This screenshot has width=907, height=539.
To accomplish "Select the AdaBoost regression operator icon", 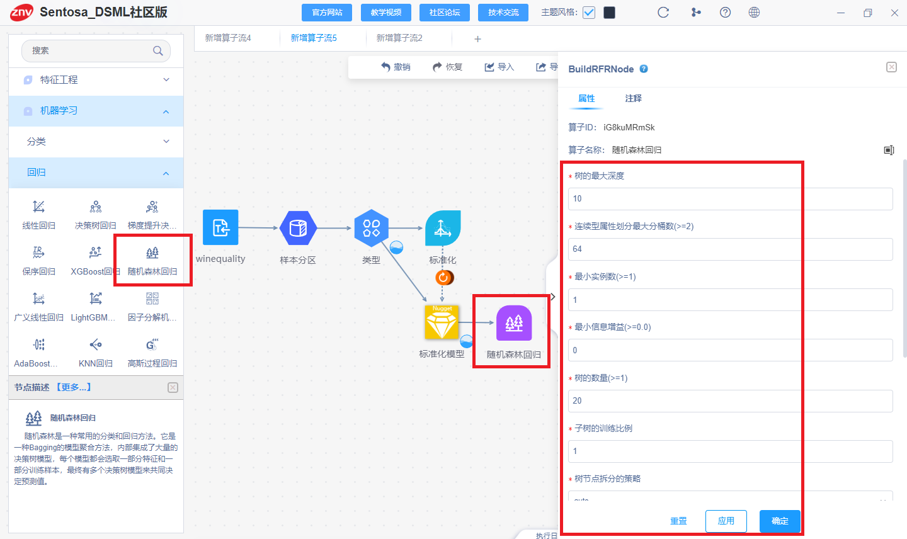I will pyautogui.click(x=38, y=344).
